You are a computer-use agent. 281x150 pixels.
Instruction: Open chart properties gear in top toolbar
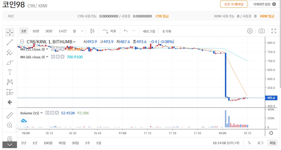tap(250, 31)
